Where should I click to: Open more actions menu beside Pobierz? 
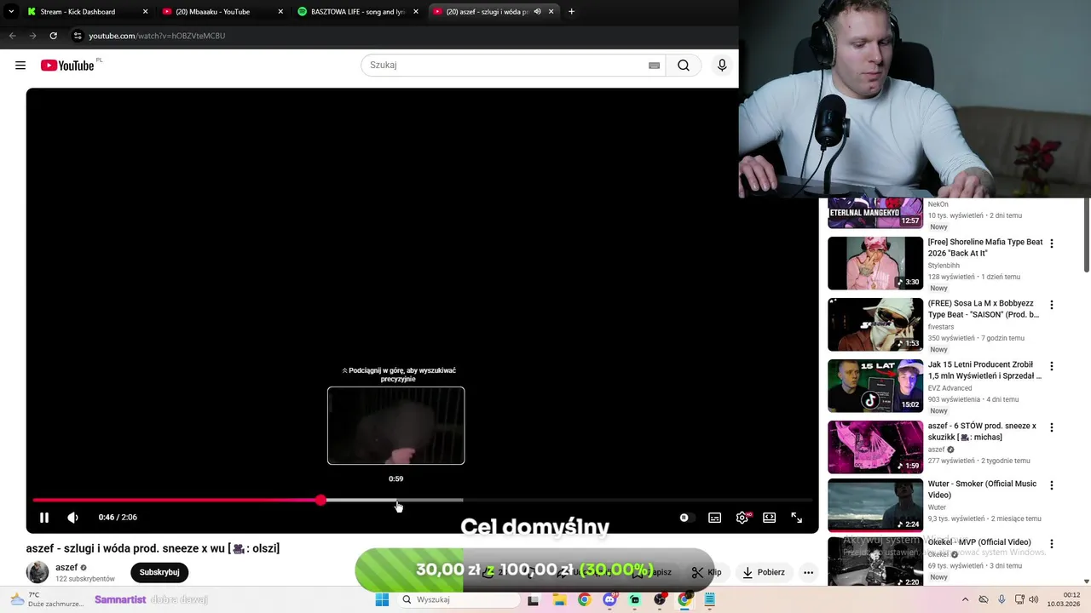[x=808, y=572]
